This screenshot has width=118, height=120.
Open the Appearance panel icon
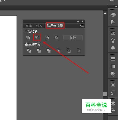[113, 85]
